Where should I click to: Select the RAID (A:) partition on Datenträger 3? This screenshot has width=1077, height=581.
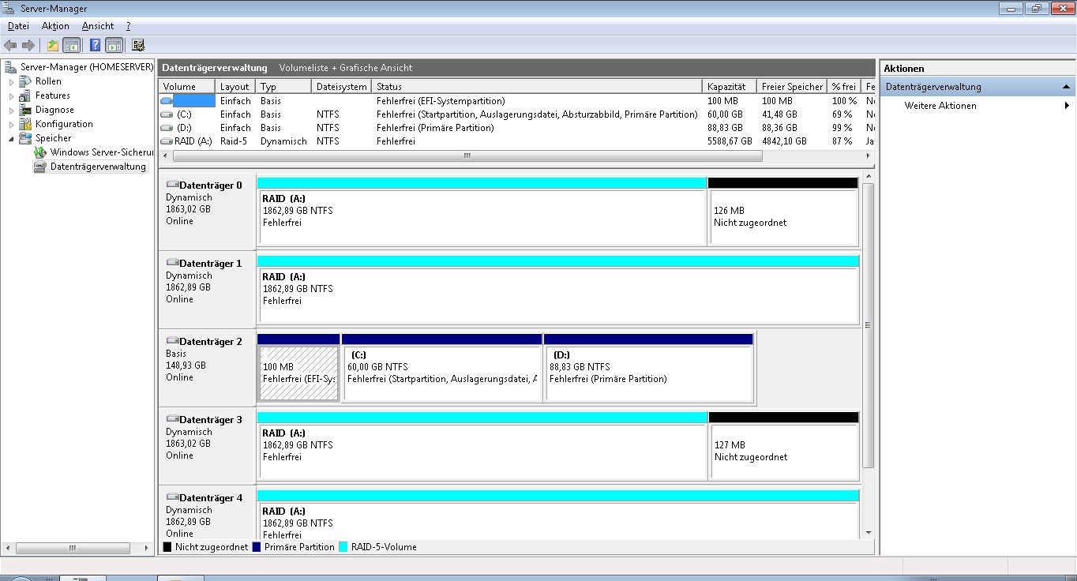[x=482, y=445]
